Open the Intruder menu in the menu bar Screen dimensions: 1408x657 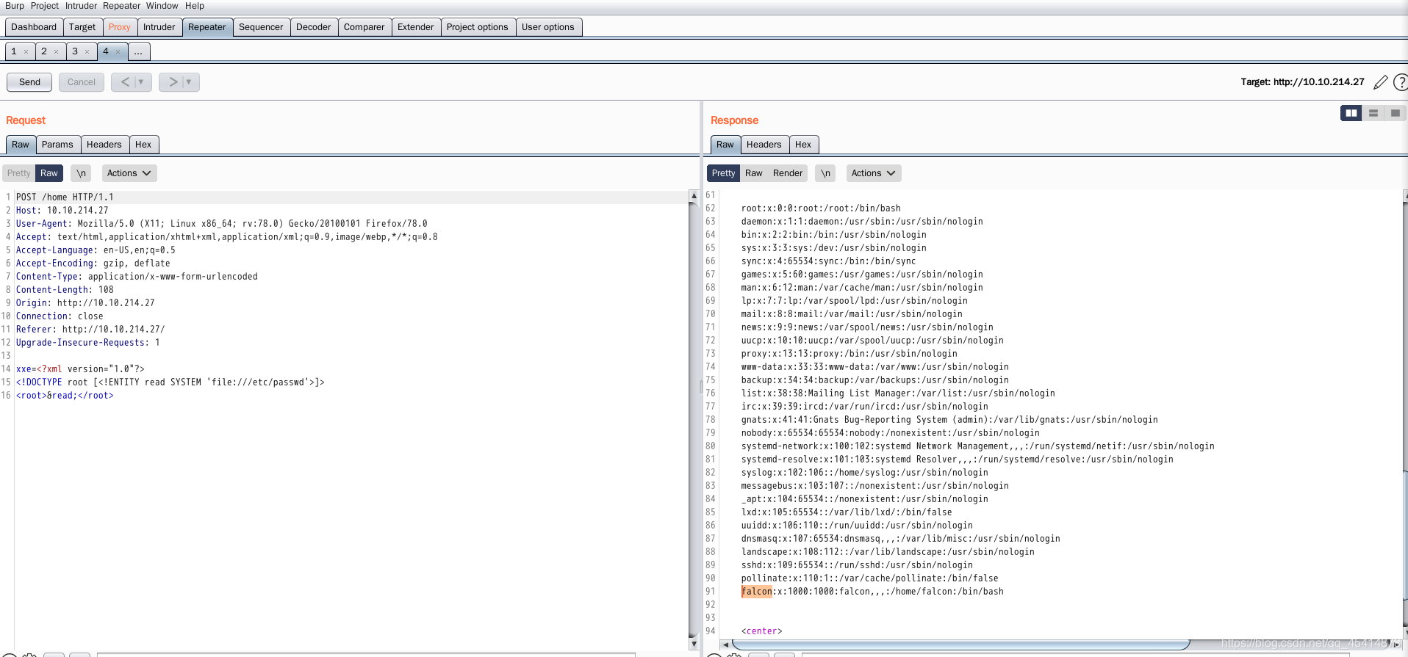click(81, 6)
